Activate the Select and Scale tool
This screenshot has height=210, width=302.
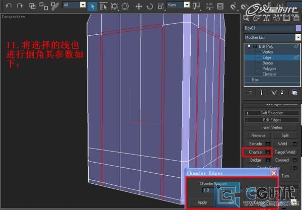pyautogui.click(x=161, y=7)
